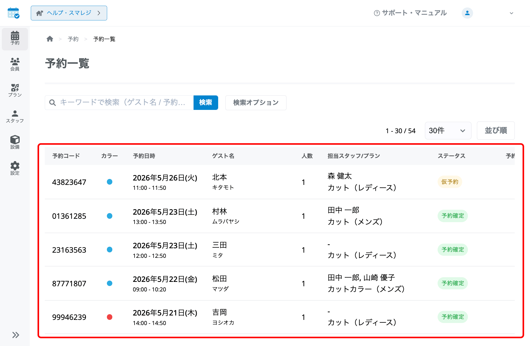Viewport: 530px width, 346px height.
Task: Expand the account dropdown chevron
Action: pos(511,13)
